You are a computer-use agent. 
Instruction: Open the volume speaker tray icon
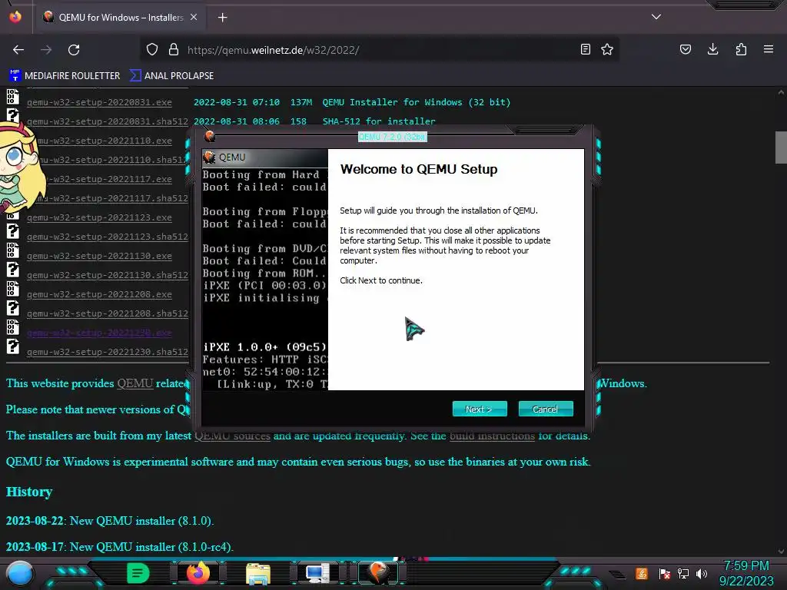702,574
